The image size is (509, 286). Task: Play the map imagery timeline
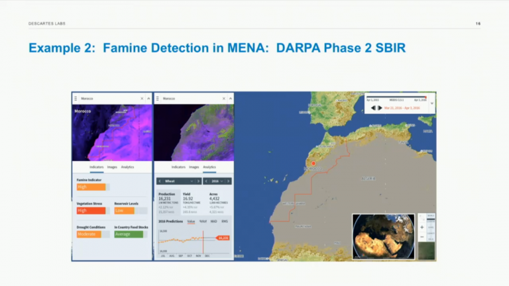pos(380,108)
